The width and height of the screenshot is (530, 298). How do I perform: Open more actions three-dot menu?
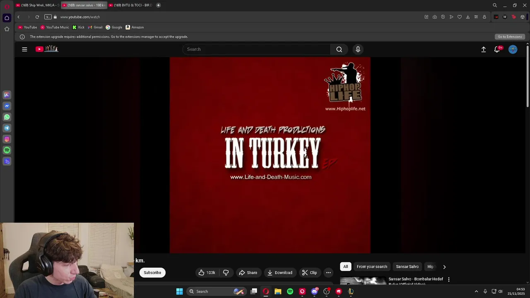coord(328,272)
